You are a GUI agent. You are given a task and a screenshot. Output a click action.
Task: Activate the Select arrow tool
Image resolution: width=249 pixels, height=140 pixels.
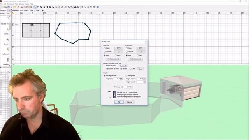(35, 7)
